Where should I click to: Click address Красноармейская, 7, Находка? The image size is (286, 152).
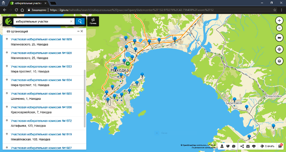pos(31,112)
